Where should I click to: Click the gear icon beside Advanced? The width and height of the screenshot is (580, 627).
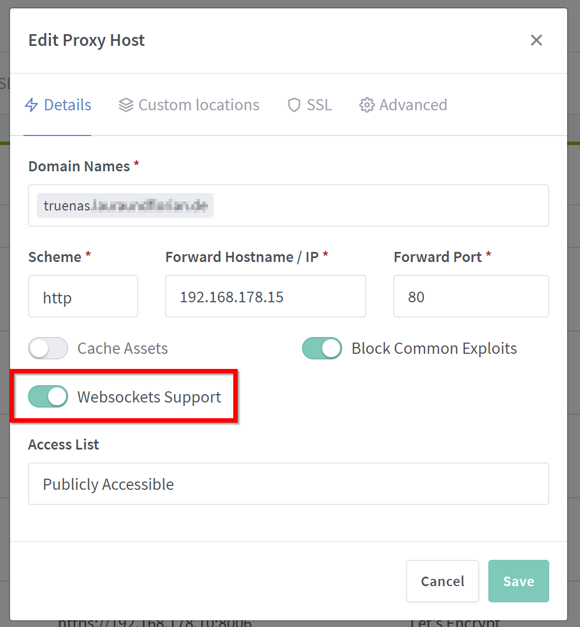(x=367, y=105)
